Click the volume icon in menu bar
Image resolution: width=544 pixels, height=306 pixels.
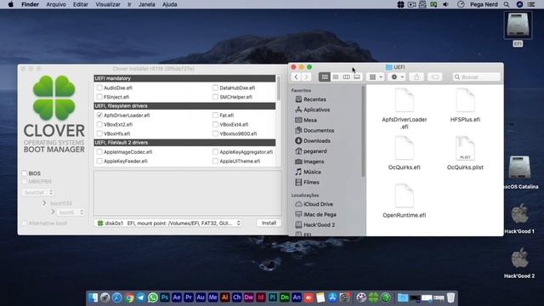coord(445,4)
